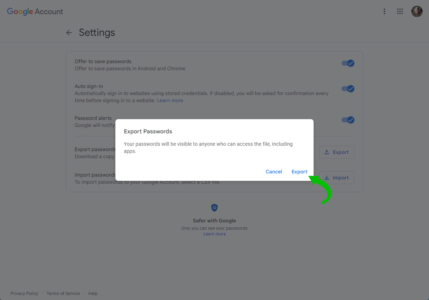Click the upload arrow icon in the Export passwords row
429x300 pixels.
(327, 152)
